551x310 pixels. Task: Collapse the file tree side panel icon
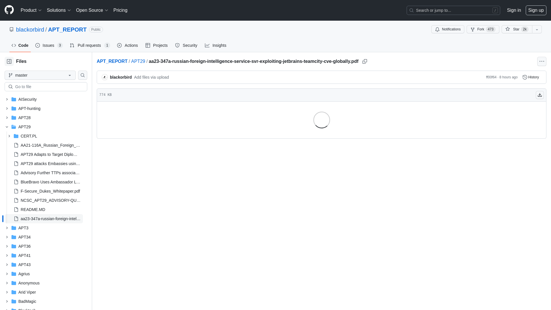click(9, 61)
